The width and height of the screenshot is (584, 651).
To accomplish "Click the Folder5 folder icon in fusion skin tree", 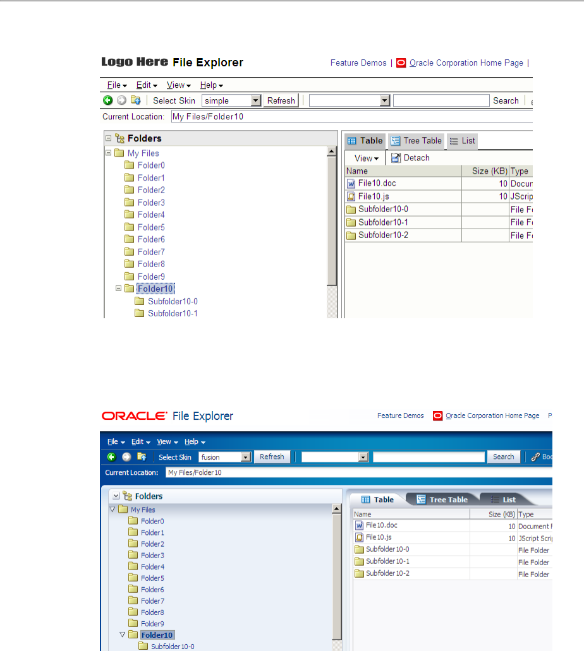I will click(x=133, y=578).
